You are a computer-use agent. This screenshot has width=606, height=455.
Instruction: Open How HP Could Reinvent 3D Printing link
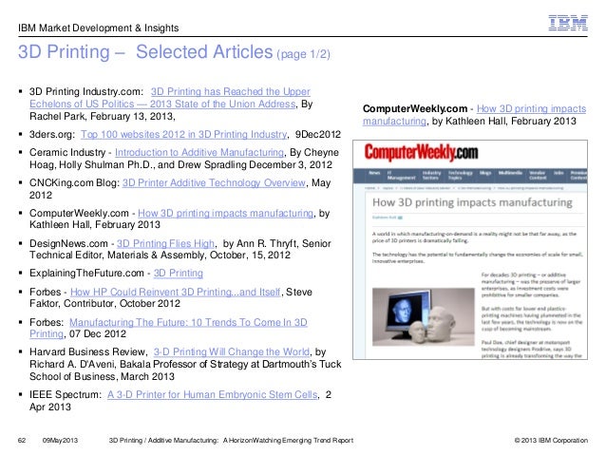pos(175,293)
